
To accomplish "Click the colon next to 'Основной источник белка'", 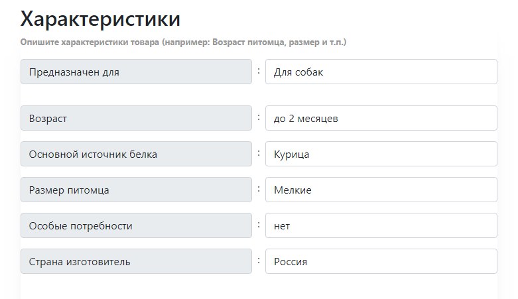I will (259, 153).
